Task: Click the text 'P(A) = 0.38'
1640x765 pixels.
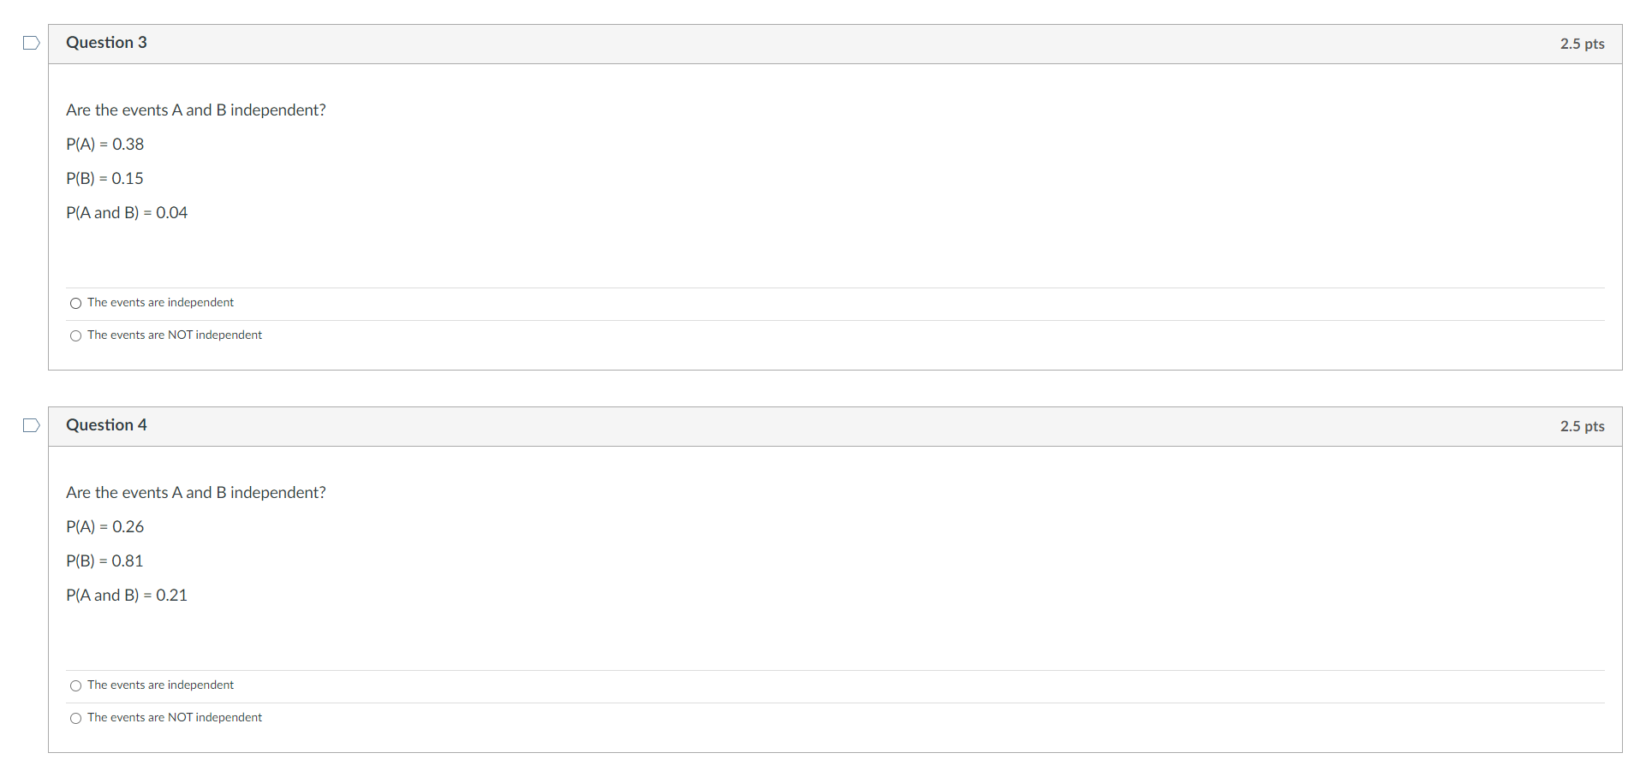Action: (104, 144)
